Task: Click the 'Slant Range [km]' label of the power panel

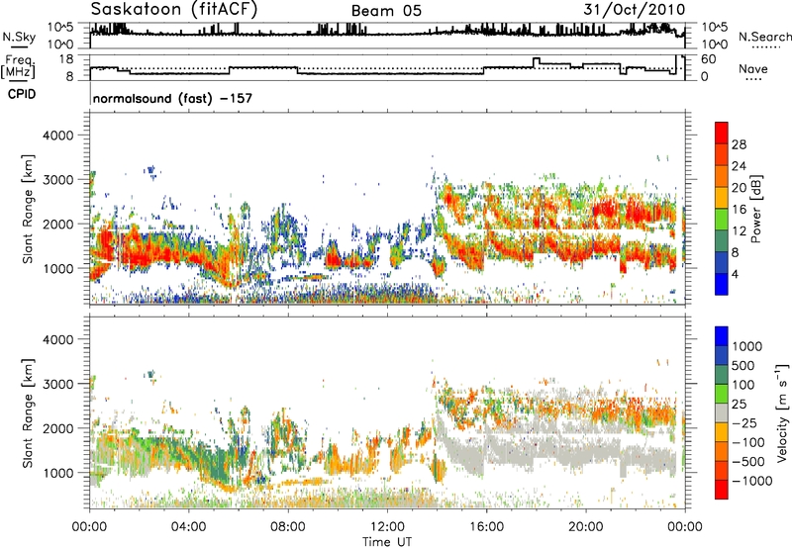Action: point(28,209)
